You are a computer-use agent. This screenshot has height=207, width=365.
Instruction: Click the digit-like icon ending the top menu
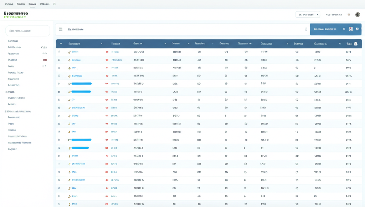pyautogui.click(x=55, y=4)
